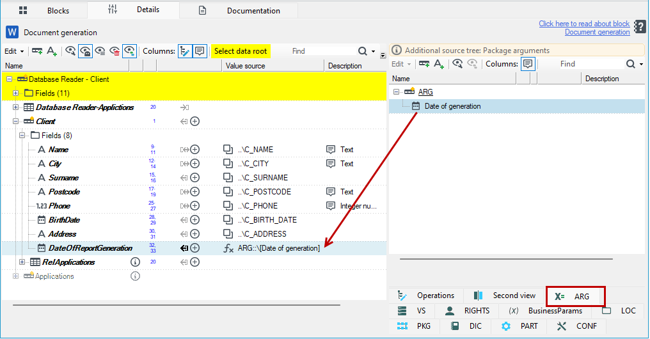Click add text field icon in left toolbar

[x=52, y=51]
